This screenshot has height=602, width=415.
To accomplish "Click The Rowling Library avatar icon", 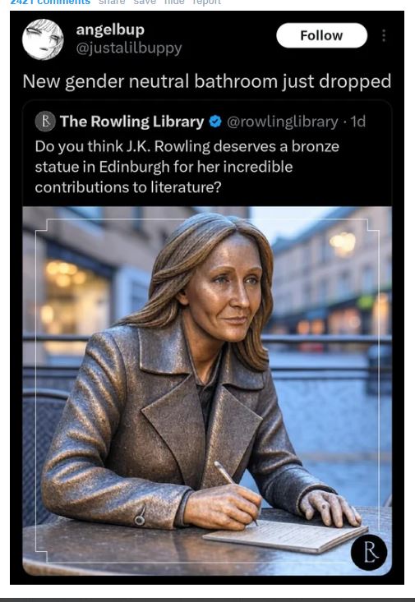I will pos(45,122).
